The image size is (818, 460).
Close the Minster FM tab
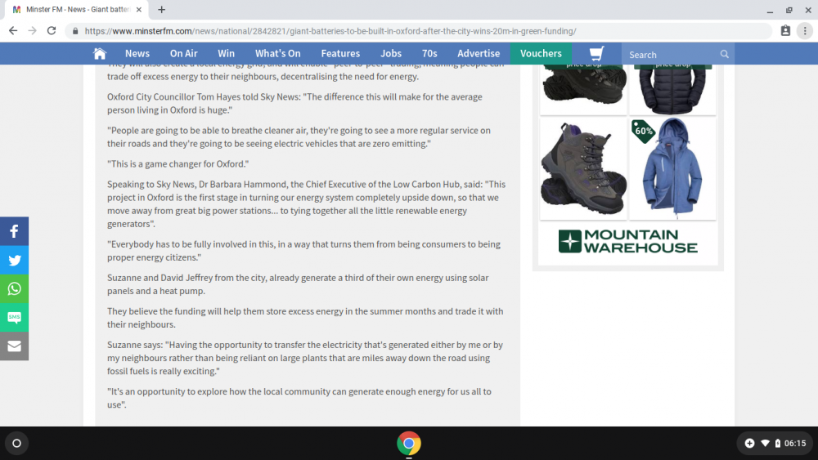click(139, 9)
